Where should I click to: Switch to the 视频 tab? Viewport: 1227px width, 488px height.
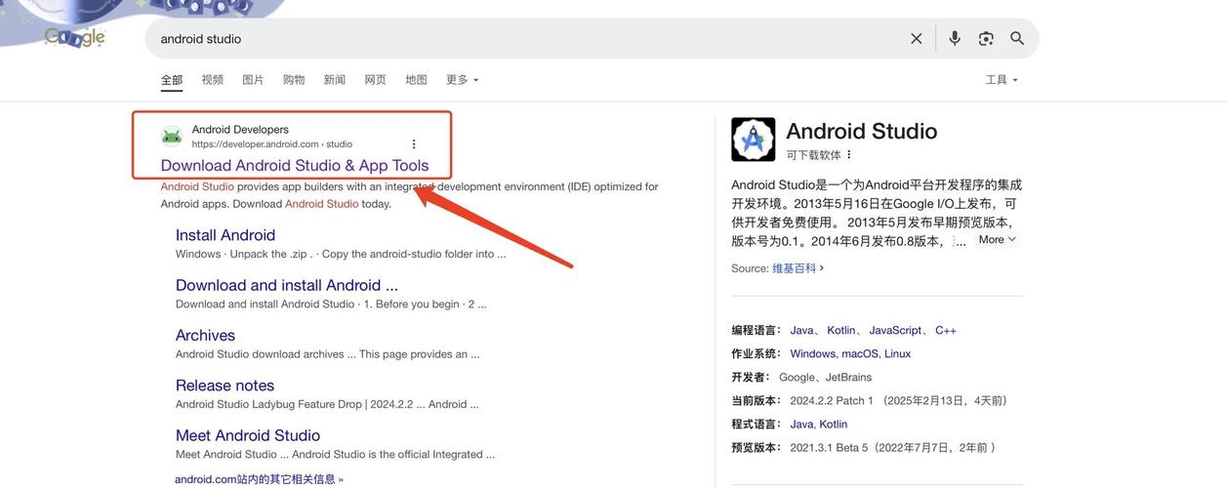(x=212, y=80)
